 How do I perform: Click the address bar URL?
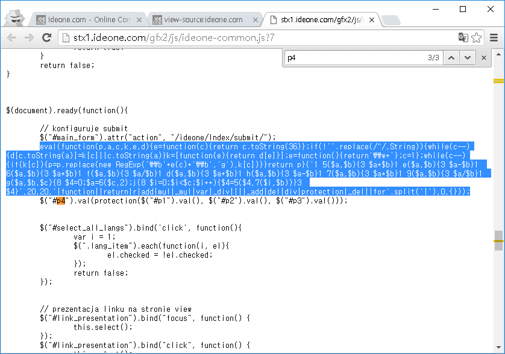tap(174, 38)
